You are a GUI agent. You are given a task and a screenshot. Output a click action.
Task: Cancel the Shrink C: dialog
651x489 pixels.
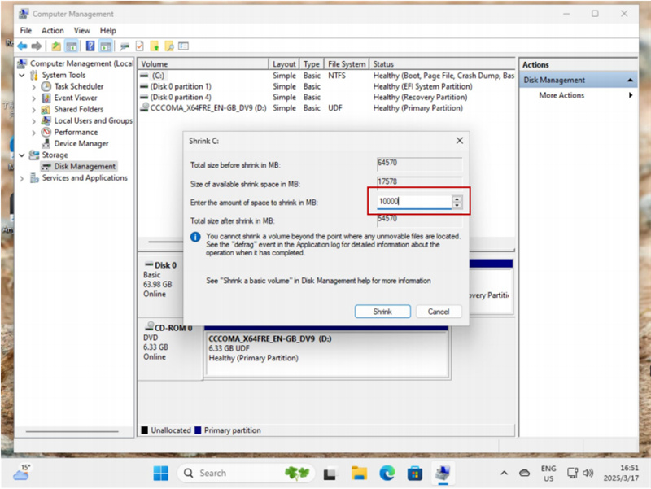pos(439,312)
